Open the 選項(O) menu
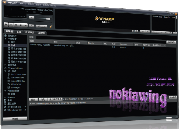 click(38, 5)
